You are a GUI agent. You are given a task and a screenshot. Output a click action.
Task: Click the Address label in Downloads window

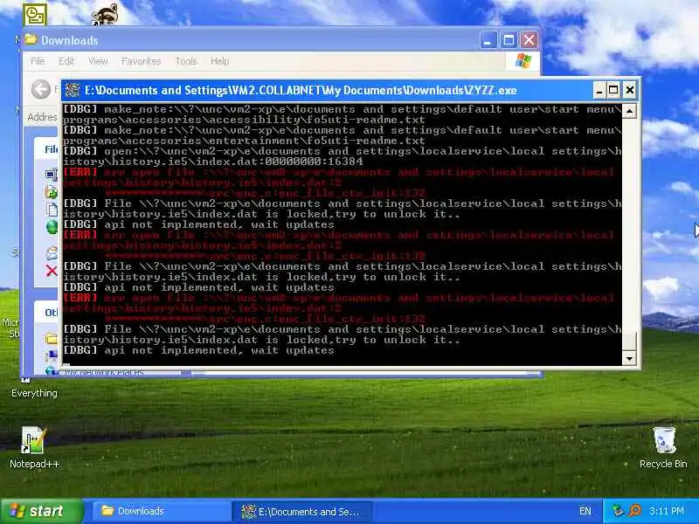[42, 117]
